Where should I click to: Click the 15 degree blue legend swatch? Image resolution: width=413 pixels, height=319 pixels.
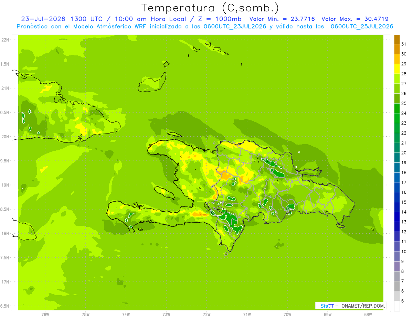pos(397,197)
